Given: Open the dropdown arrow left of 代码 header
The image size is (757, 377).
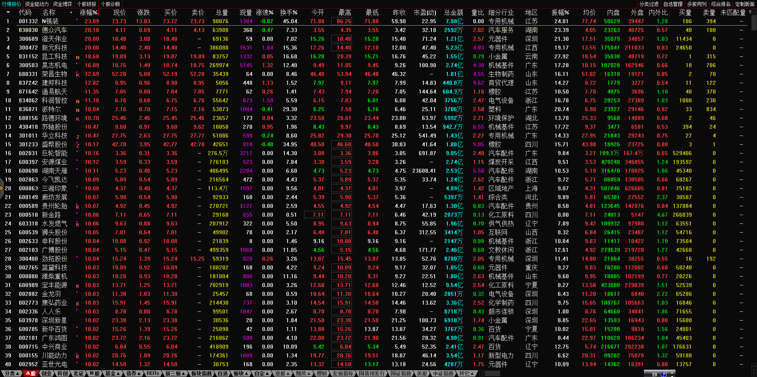Looking at the screenshot, I should (x=8, y=13).
